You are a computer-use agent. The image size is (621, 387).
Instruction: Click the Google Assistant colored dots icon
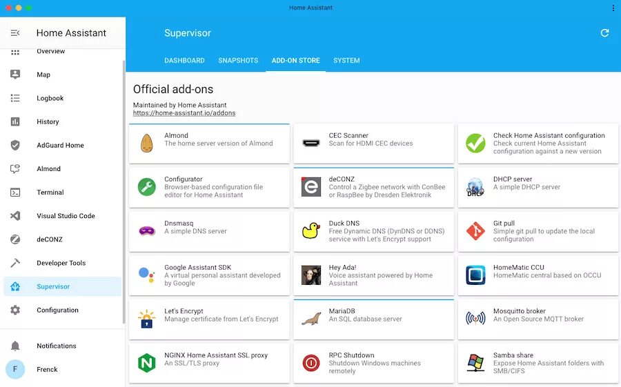pyautogui.click(x=146, y=275)
